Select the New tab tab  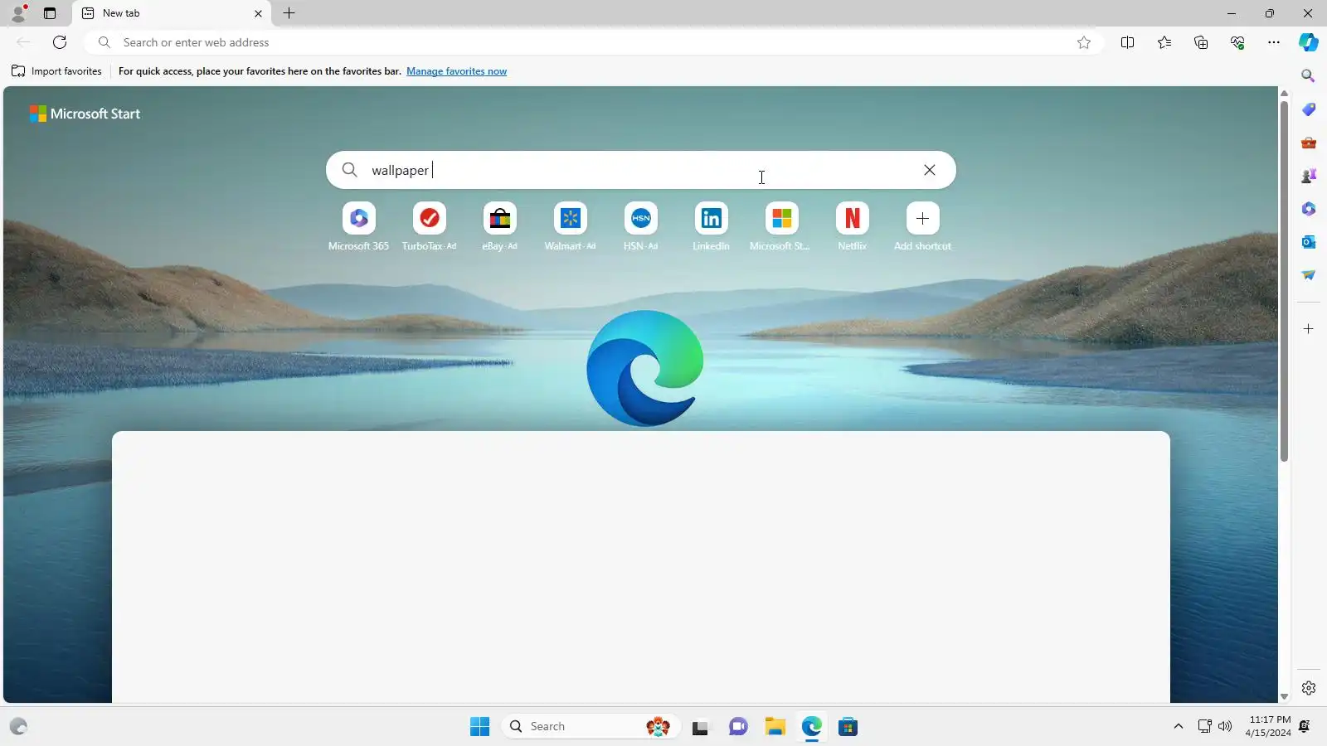171,13
